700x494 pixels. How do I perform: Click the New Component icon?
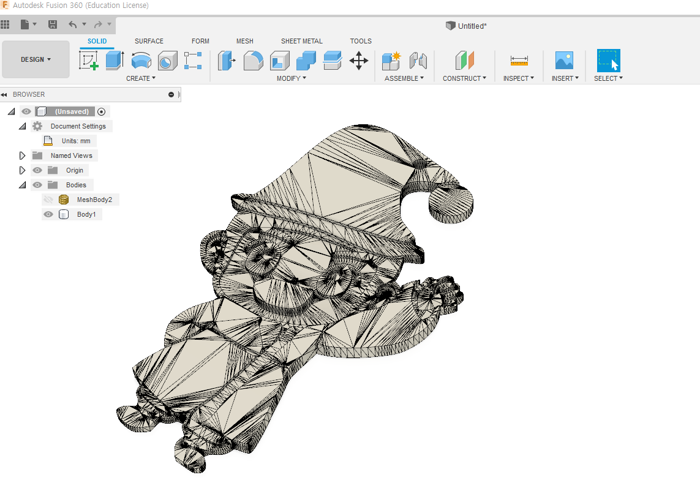coord(391,61)
